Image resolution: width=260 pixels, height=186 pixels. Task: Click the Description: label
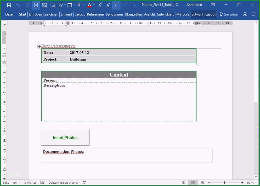[54, 85]
